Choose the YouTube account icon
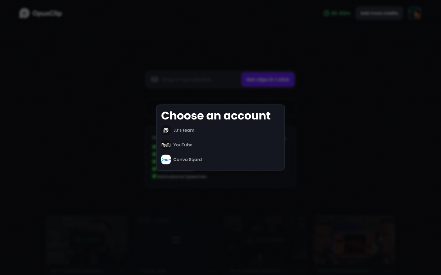The width and height of the screenshot is (441, 275). pyautogui.click(x=166, y=145)
